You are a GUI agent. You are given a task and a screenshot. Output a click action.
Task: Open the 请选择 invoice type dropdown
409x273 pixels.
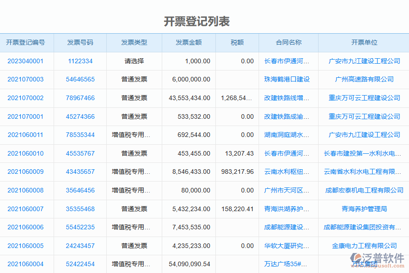pyautogui.click(x=134, y=61)
